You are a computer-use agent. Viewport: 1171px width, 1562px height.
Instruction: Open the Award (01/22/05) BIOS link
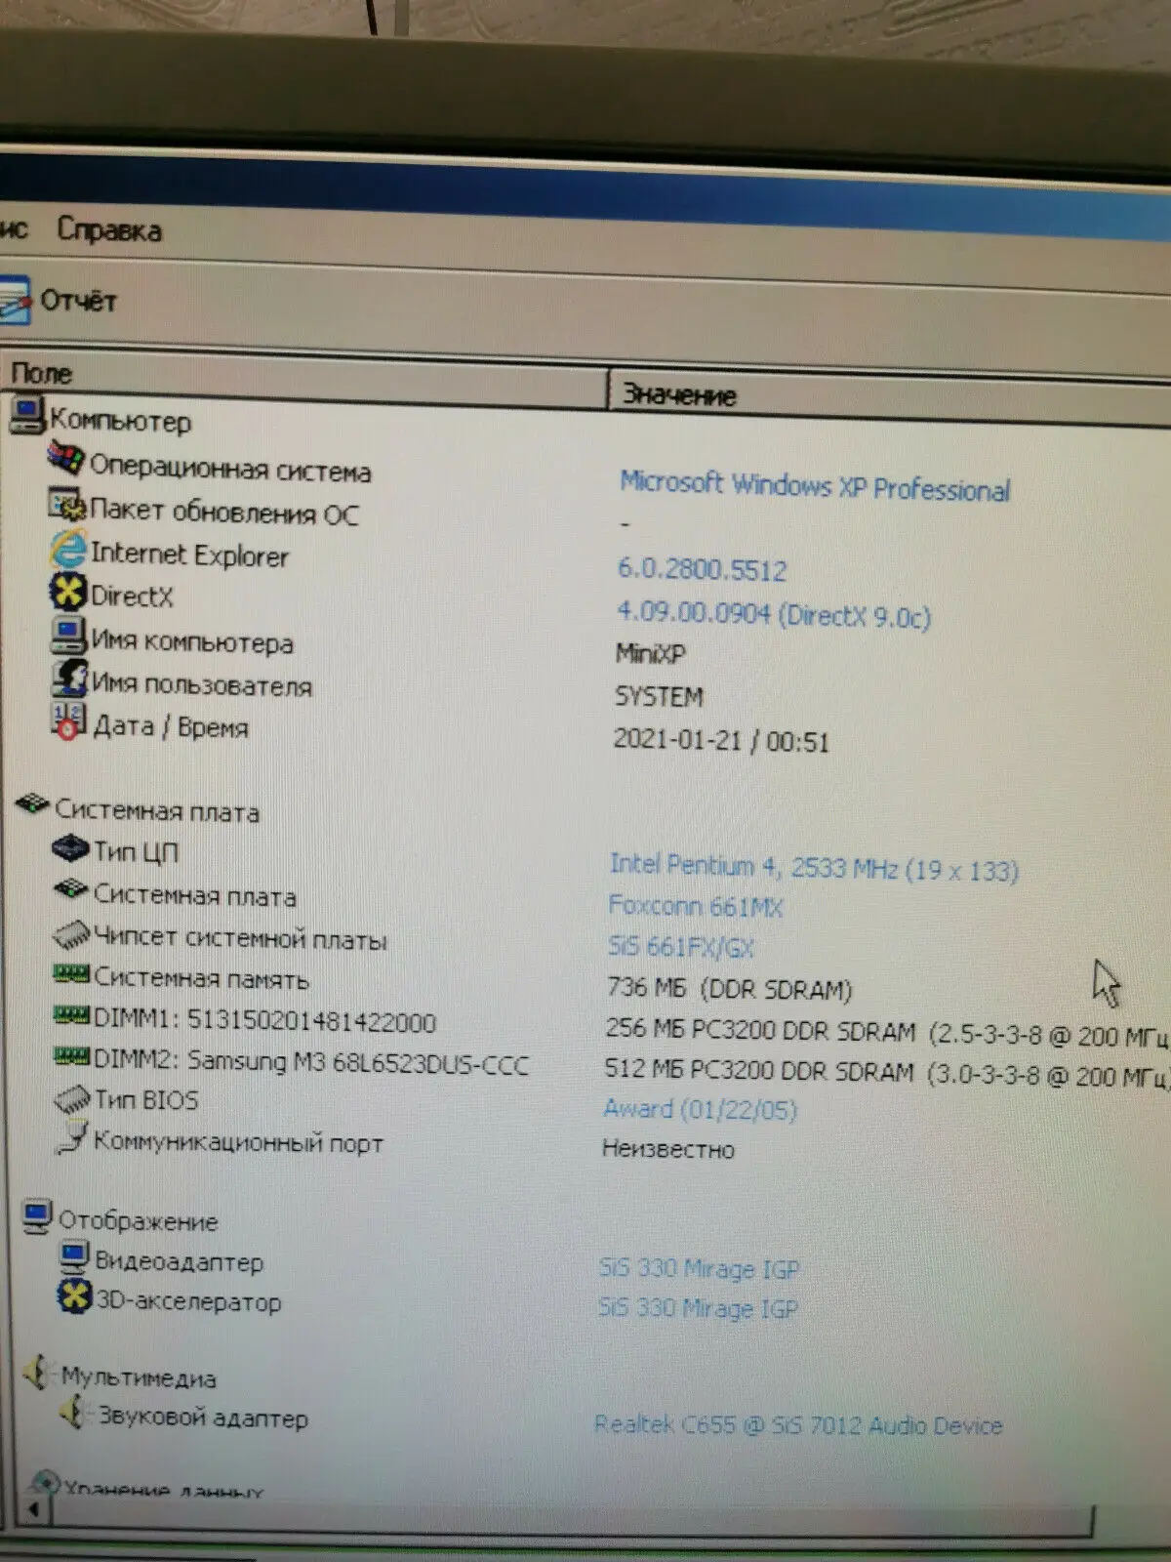(x=700, y=1109)
